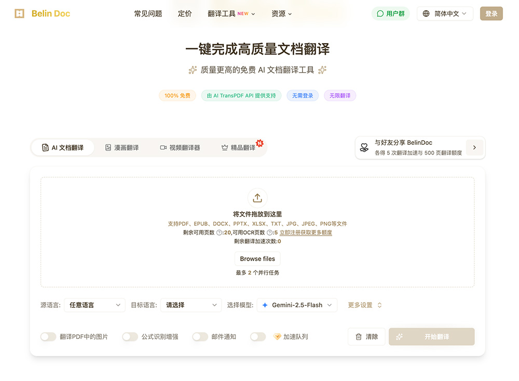
Task: Click the 用户群 button
Action: [x=391, y=13]
